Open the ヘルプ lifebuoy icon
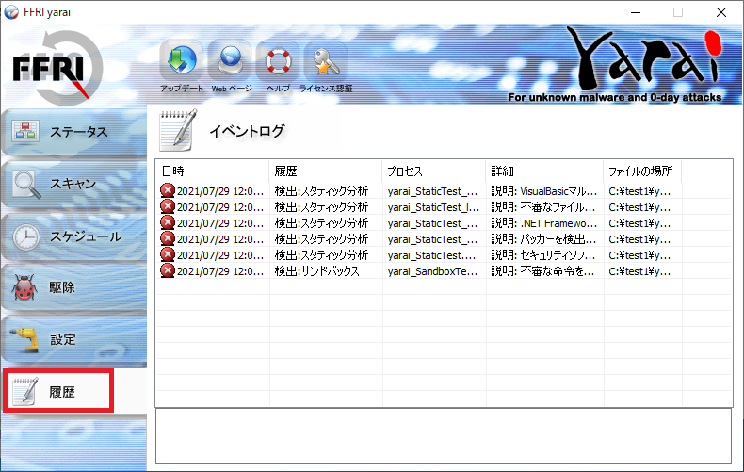 click(x=278, y=61)
